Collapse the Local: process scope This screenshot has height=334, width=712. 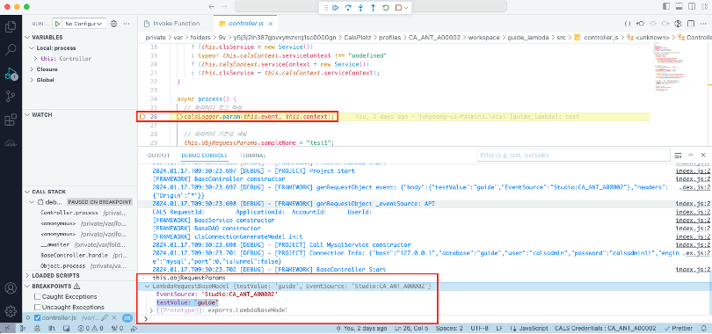pyautogui.click(x=79, y=48)
